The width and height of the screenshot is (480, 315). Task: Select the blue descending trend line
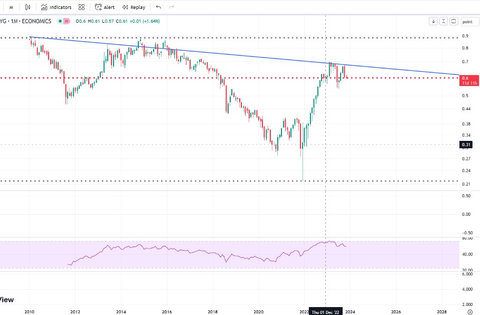(245, 55)
